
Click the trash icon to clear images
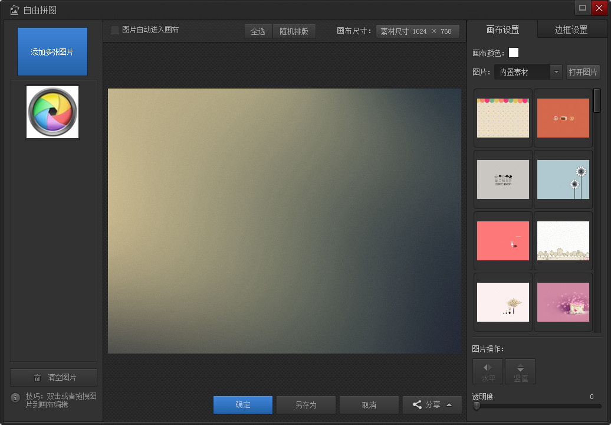click(37, 377)
